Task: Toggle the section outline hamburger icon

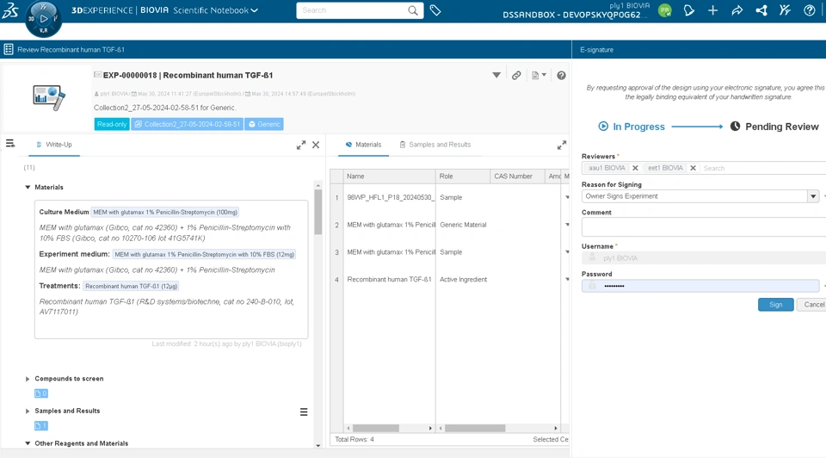Action: [10, 144]
